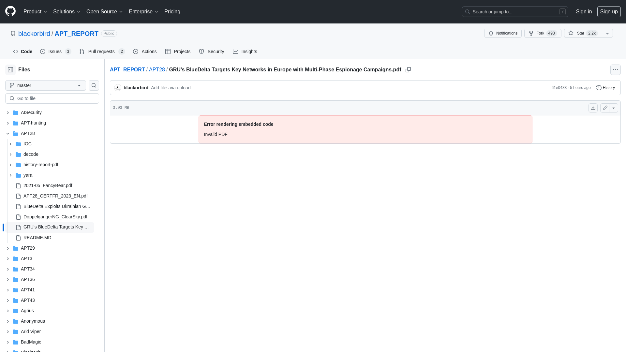Focus the Search or jump to field
Screen dimensions: 626x352
(515, 12)
